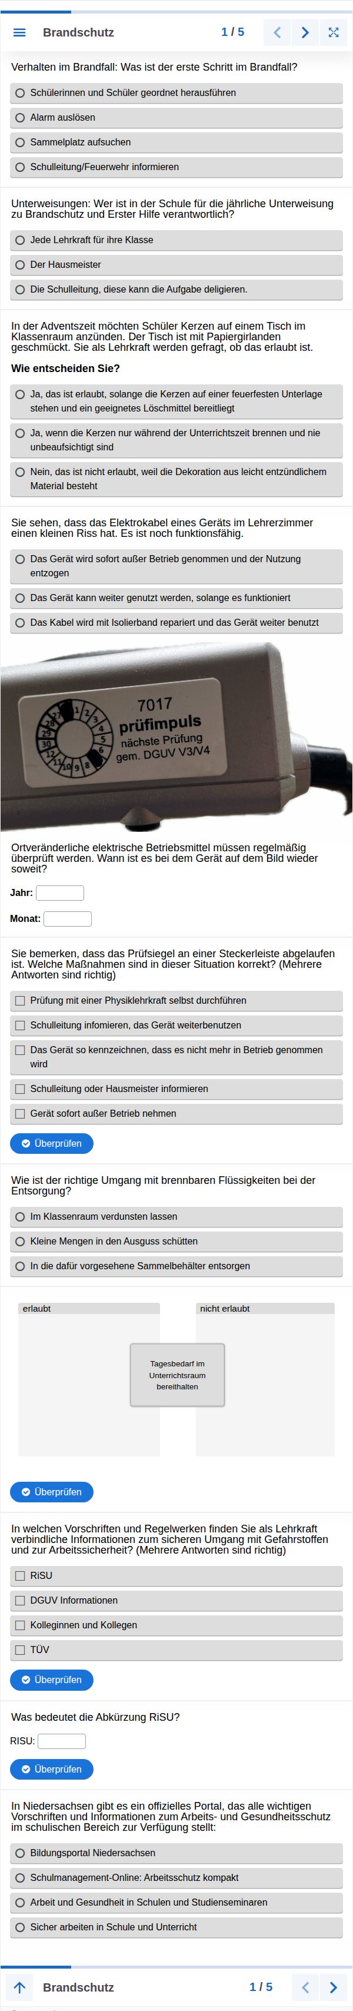Click Überprüfen below the Prüfsiegel question
The image size is (353, 2011).
52,1144
